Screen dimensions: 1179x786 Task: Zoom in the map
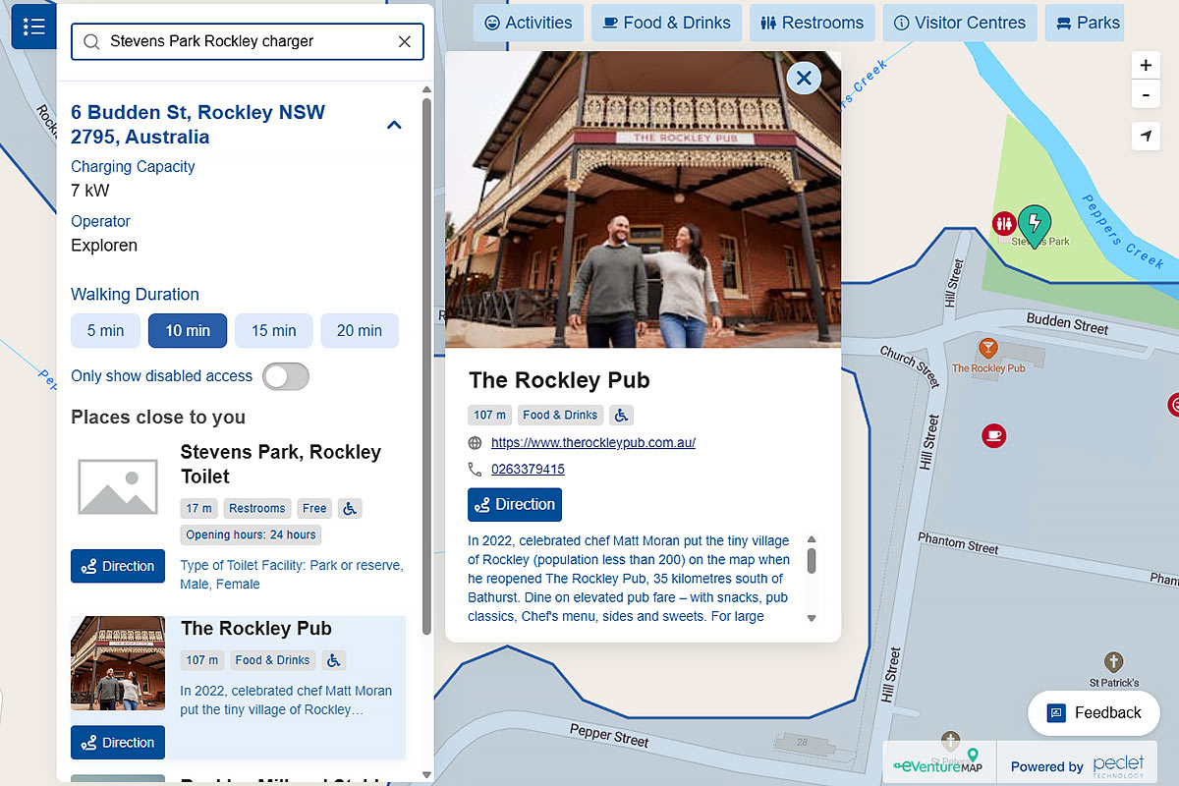coord(1146,66)
